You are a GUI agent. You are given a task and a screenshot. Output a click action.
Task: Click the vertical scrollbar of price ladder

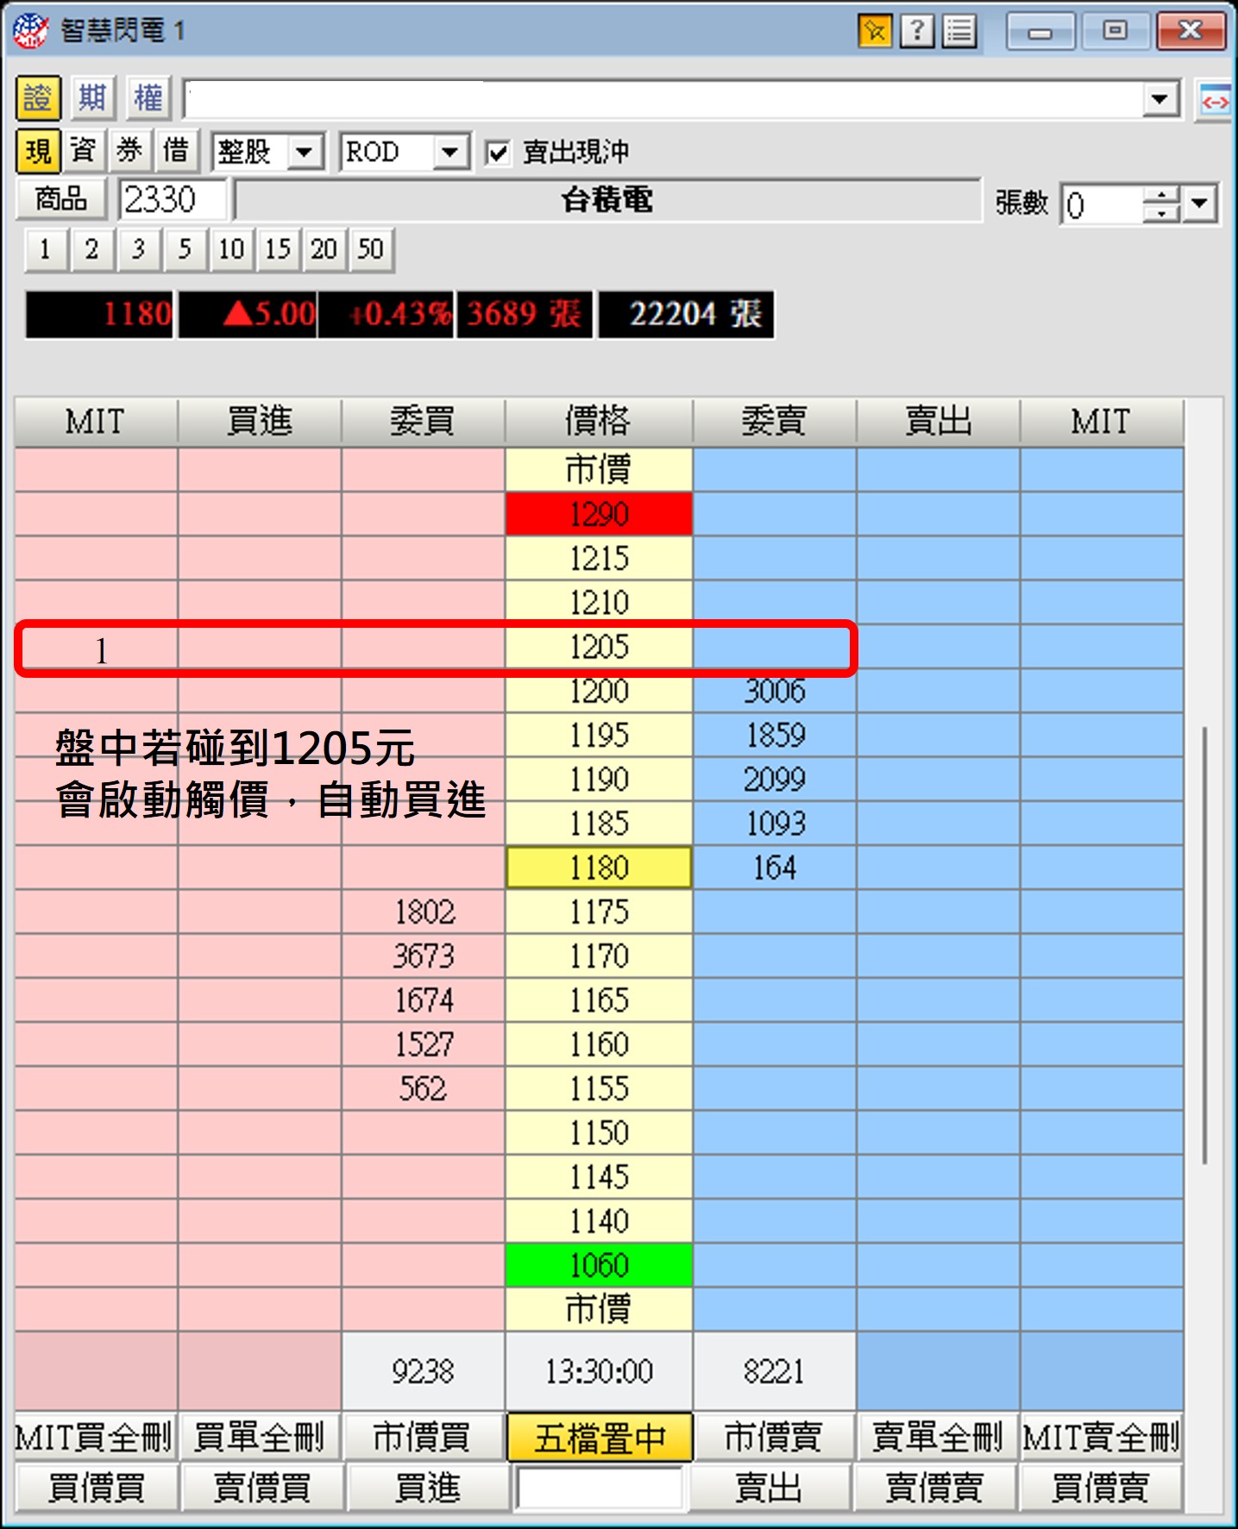[x=1203, y=944]
